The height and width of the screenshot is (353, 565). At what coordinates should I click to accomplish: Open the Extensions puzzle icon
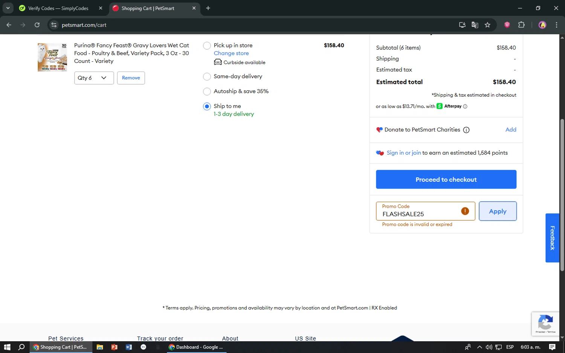pyautogui.click(x=521, y=25)
